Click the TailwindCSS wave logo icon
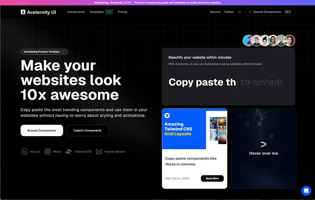This screenshot has width=315, height=200. coord(68,152)
